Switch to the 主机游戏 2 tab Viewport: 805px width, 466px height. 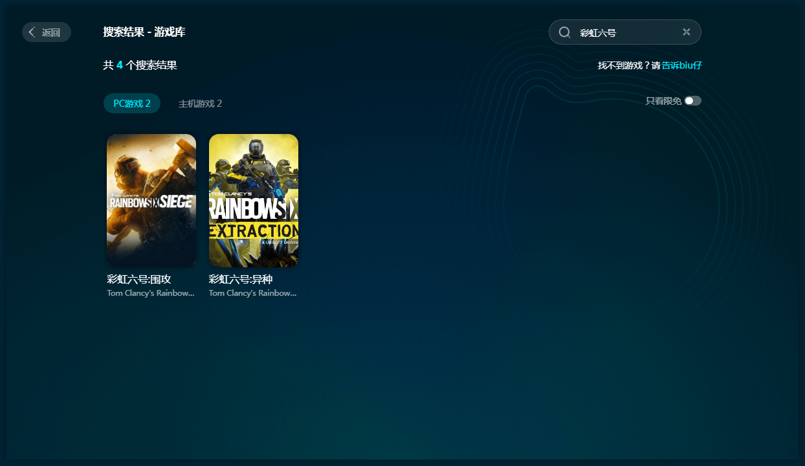pyautogui.click(x=200, y=104)
